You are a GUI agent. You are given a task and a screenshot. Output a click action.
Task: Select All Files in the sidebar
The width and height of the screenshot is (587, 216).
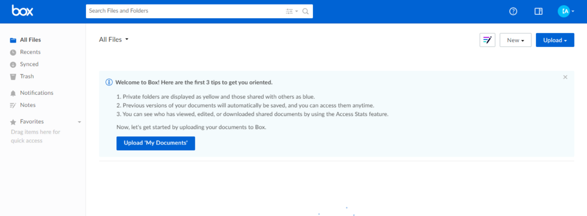point(30,40)
